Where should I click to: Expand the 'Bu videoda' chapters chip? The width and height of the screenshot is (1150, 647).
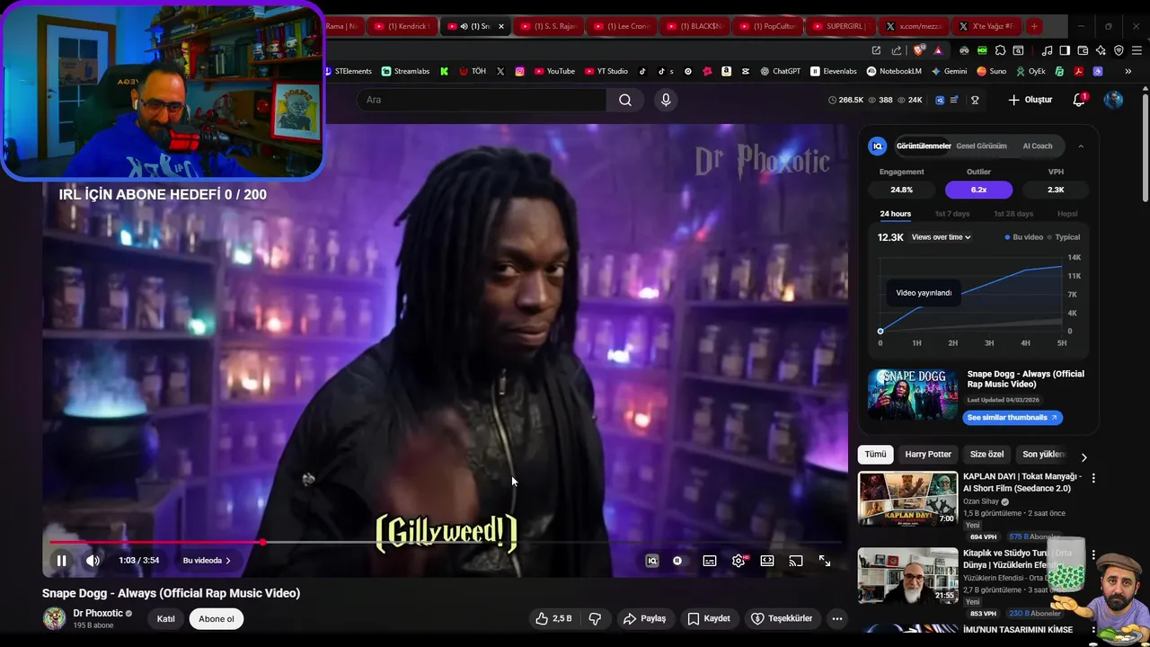[x=207, y=561]
